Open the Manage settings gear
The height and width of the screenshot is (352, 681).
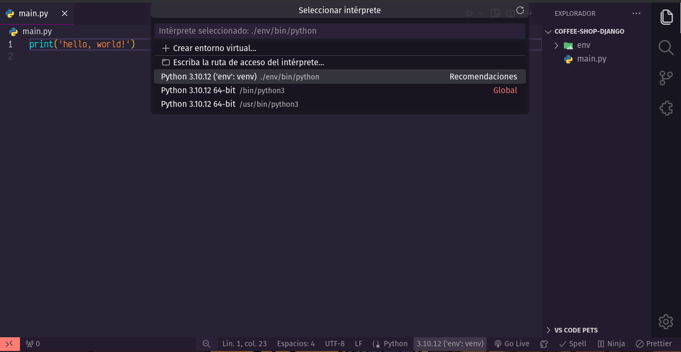tap(666, 321)
